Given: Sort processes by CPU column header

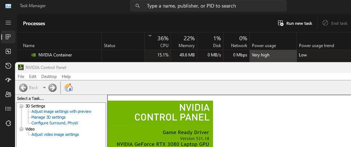Looking at the screenshot, I should (x=158, y=41).
